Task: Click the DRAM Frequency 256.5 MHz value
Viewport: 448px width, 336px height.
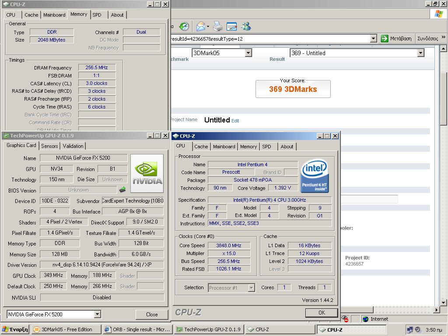Action: click(x=97, y=67)
